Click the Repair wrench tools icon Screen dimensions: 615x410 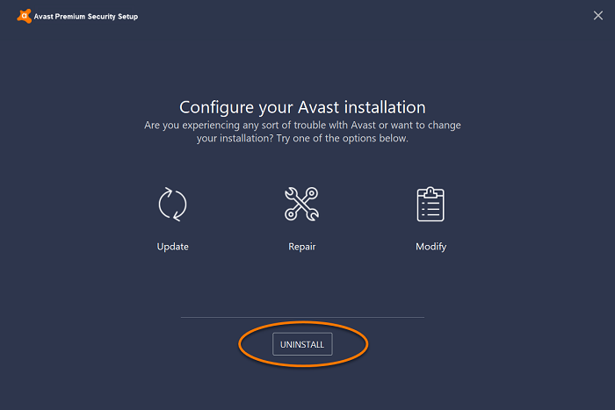pyautogui.click(x=301, y=204)
